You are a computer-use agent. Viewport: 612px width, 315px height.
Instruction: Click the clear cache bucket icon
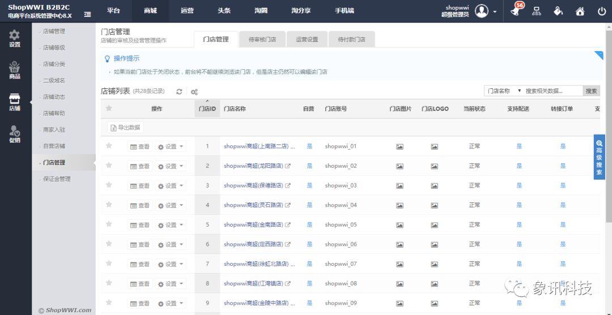[x=558, y=11]
